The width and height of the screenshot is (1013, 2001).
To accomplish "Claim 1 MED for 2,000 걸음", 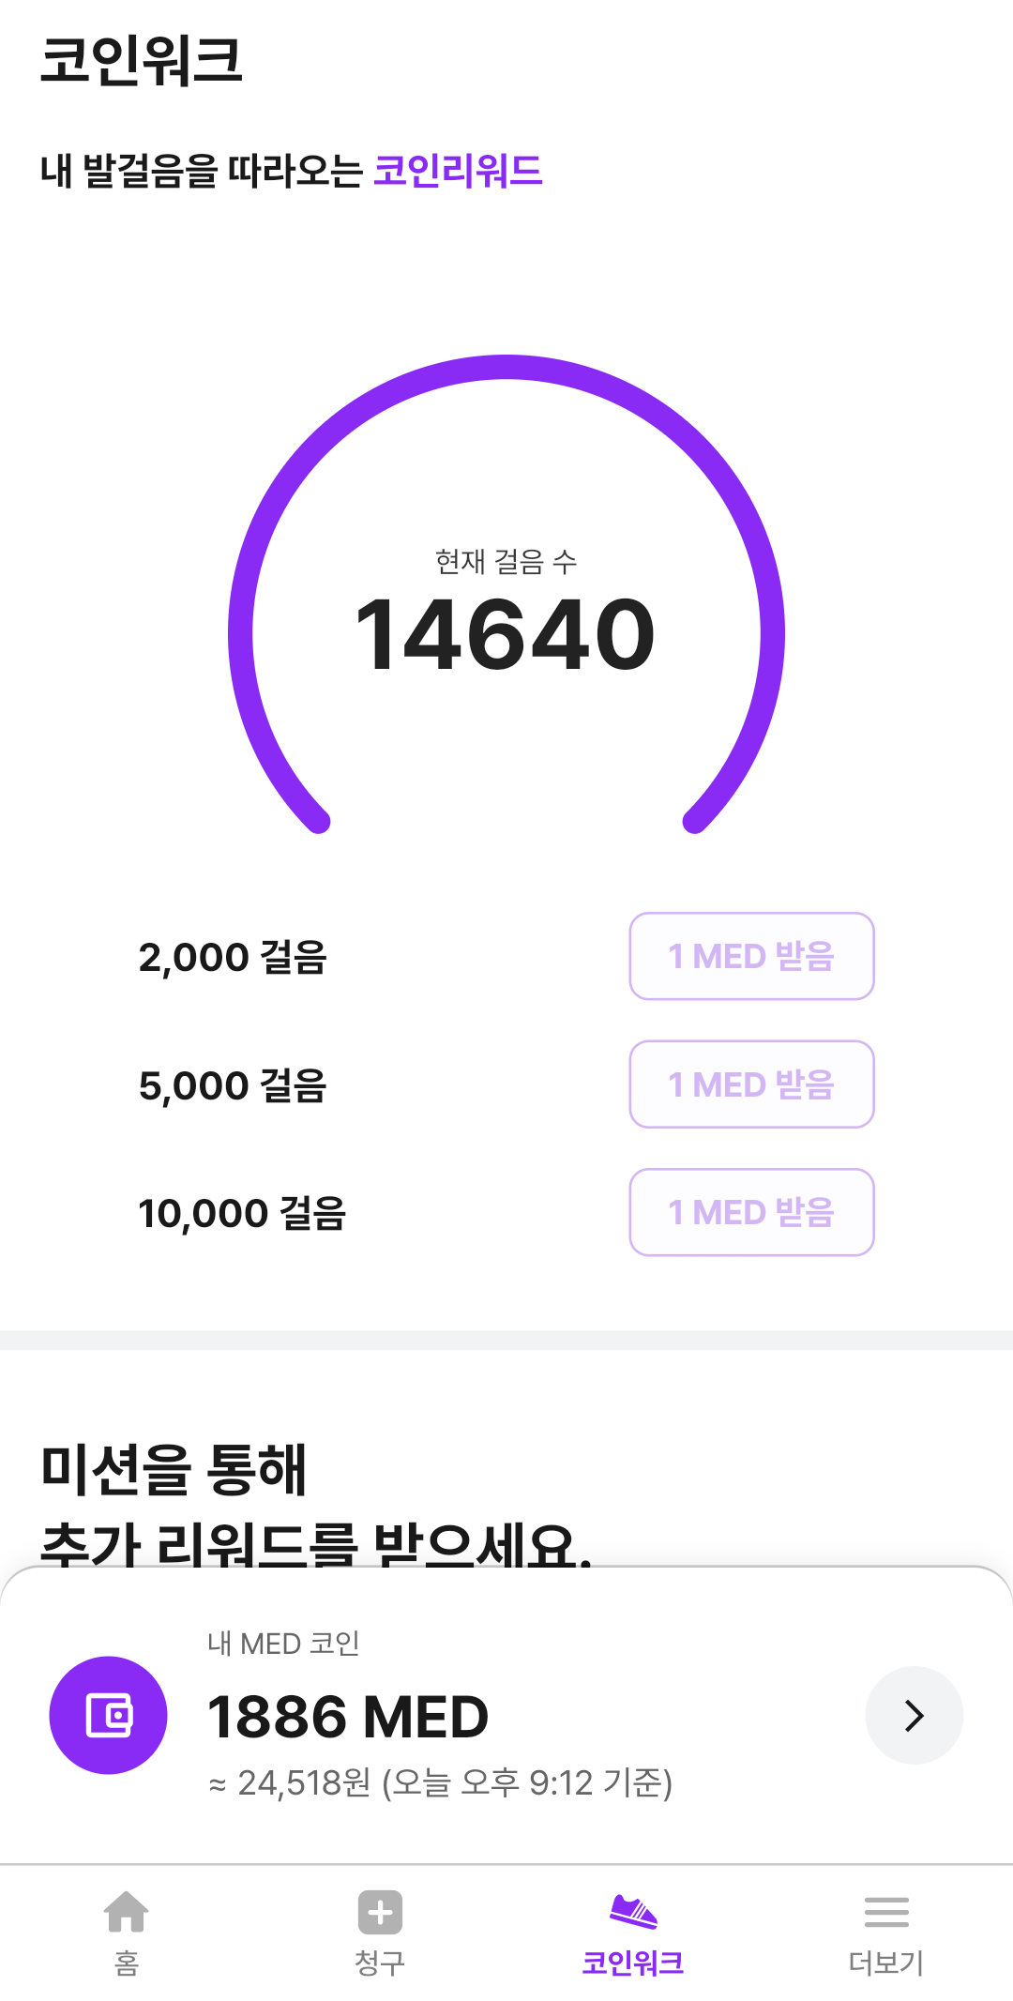I will tap(751, 956).
